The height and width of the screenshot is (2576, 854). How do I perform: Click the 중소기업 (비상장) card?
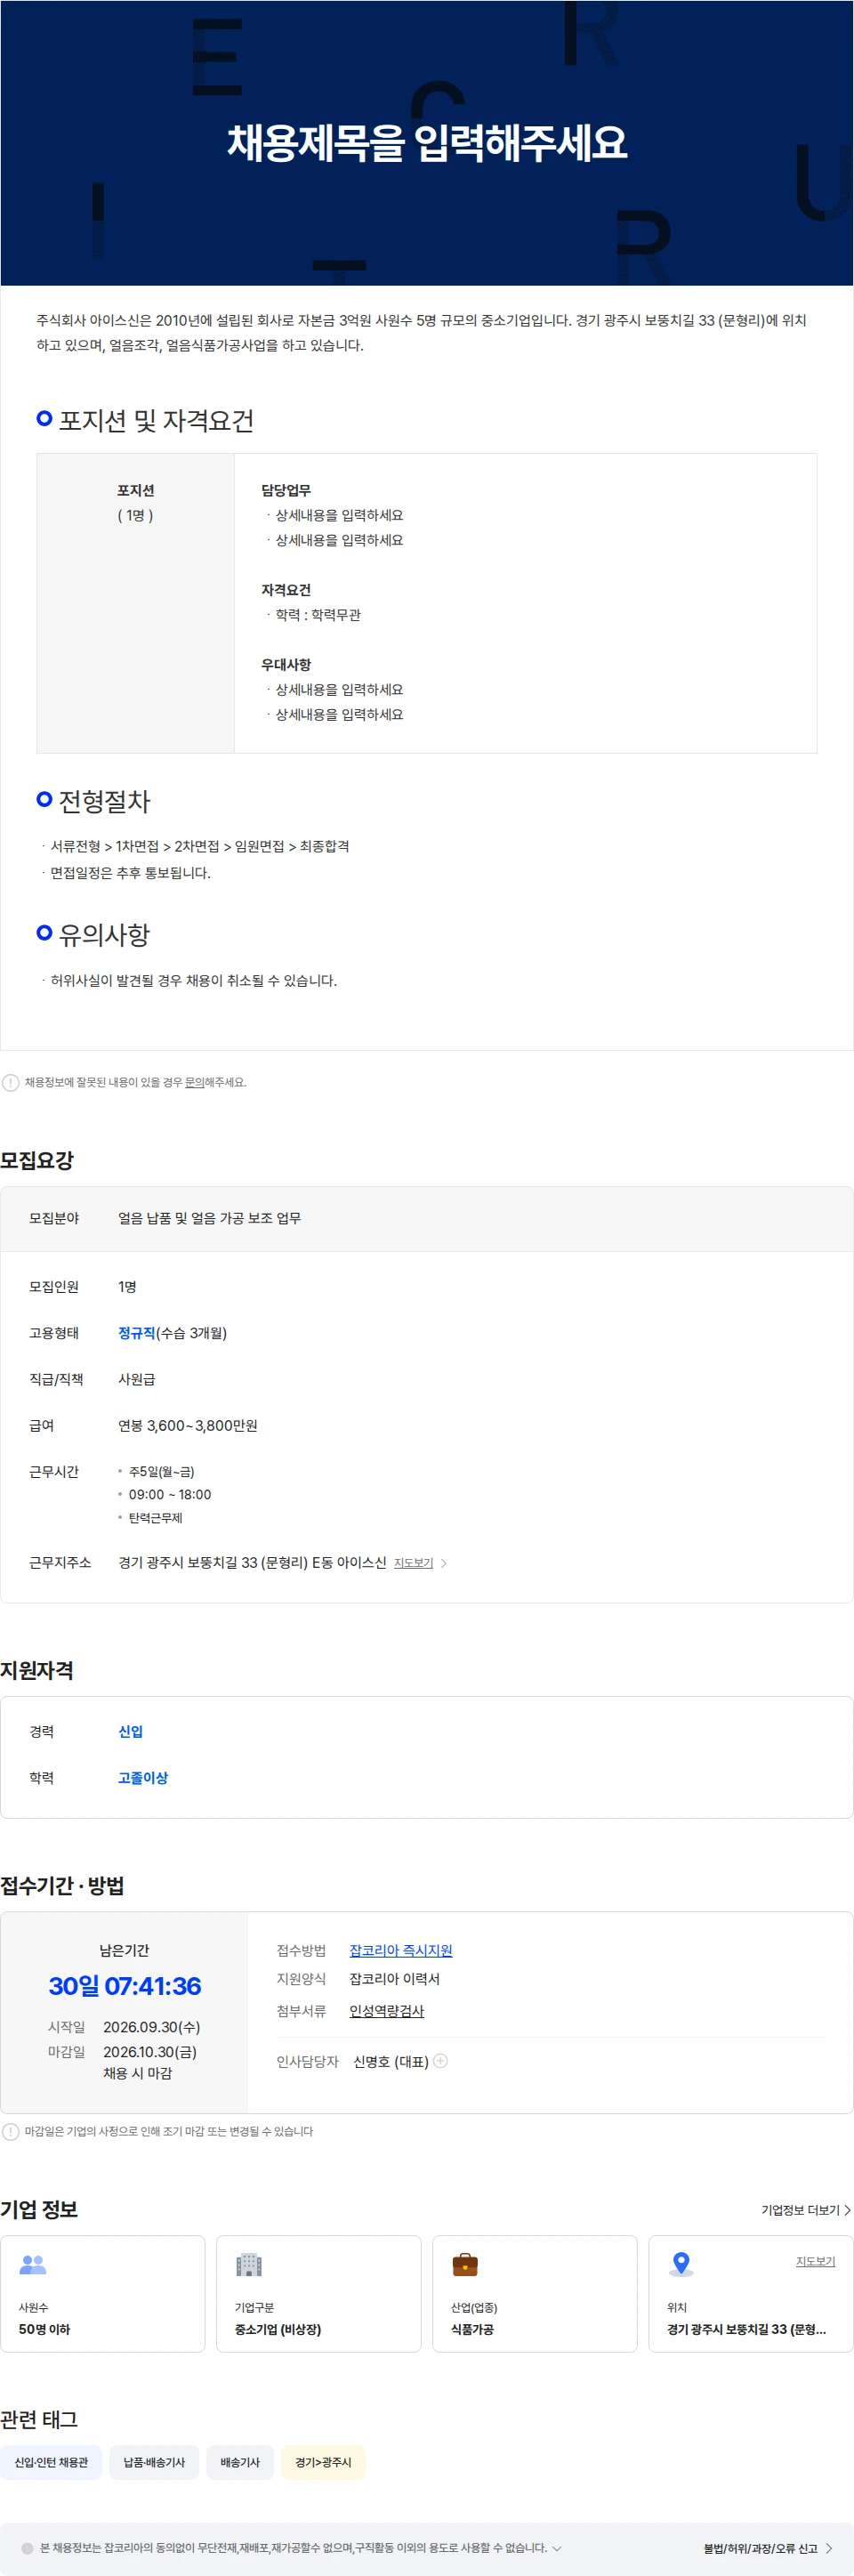[x=318, y=2293]
